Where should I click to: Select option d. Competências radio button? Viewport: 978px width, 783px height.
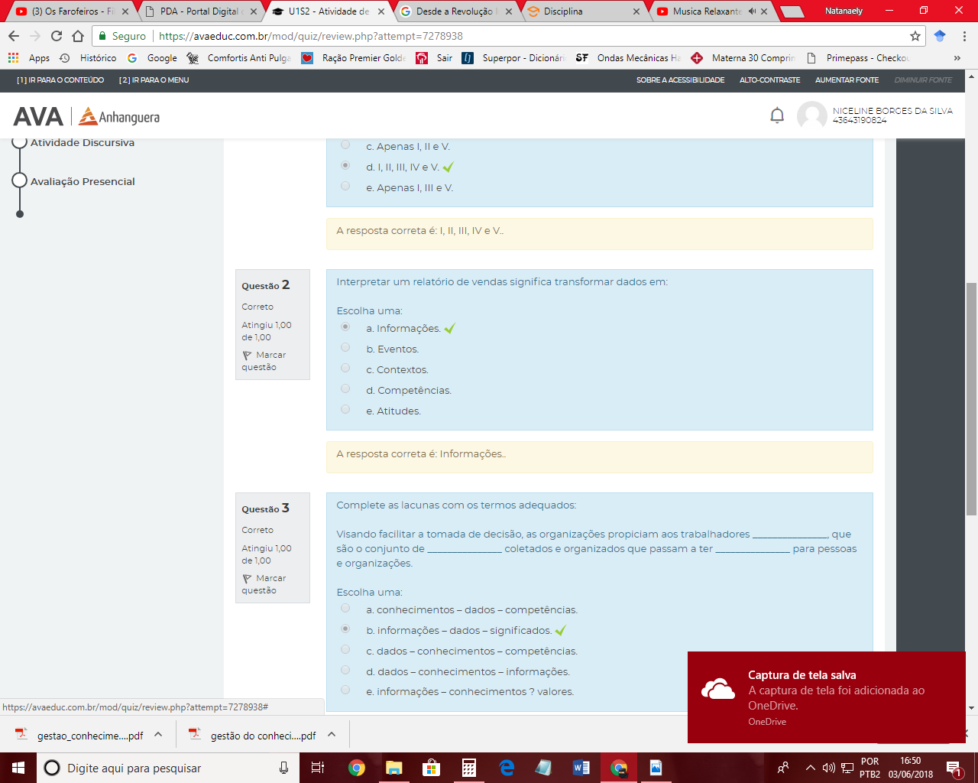tap(345, 389)
